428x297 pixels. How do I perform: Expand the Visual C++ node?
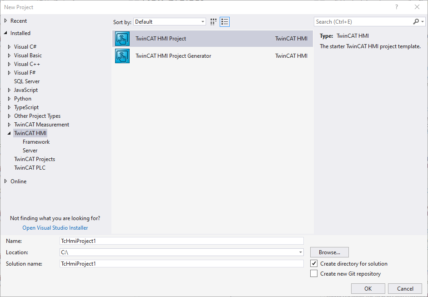[9, 64]
